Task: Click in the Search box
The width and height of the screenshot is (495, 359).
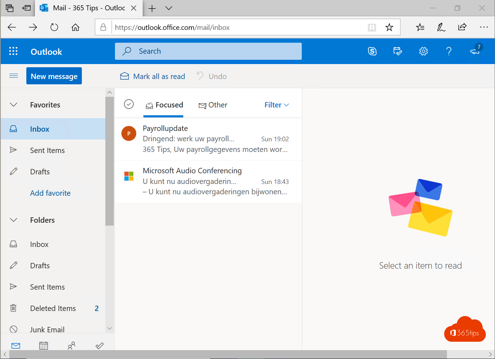Action: coord(208,51)
